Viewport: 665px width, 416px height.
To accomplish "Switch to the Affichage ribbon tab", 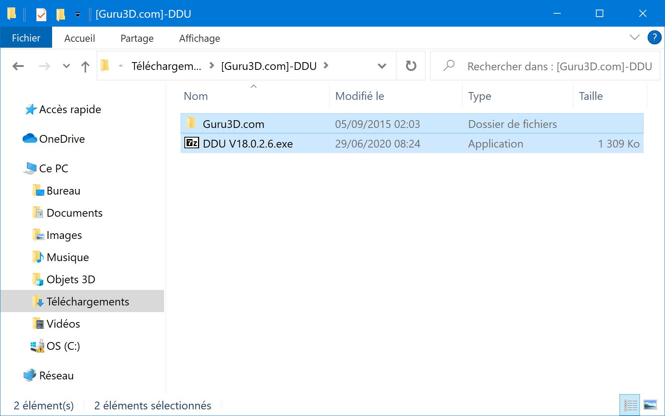I will pos(199,38).
